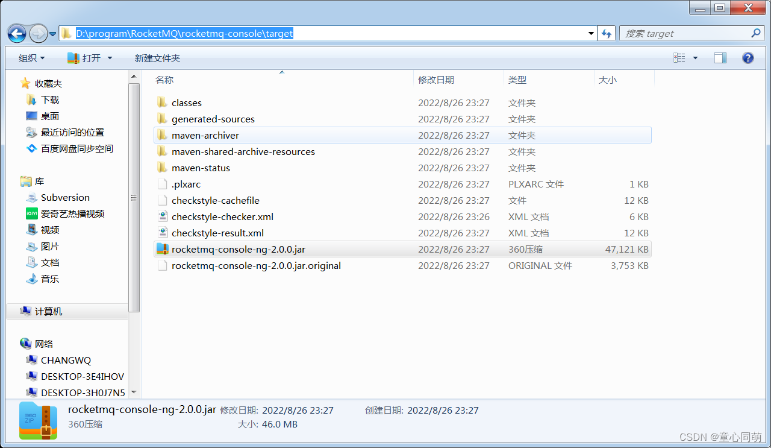Select checkstyle-checker.xml file icon
The height and width of the screenshot is (448, 771).
point(161,216)
